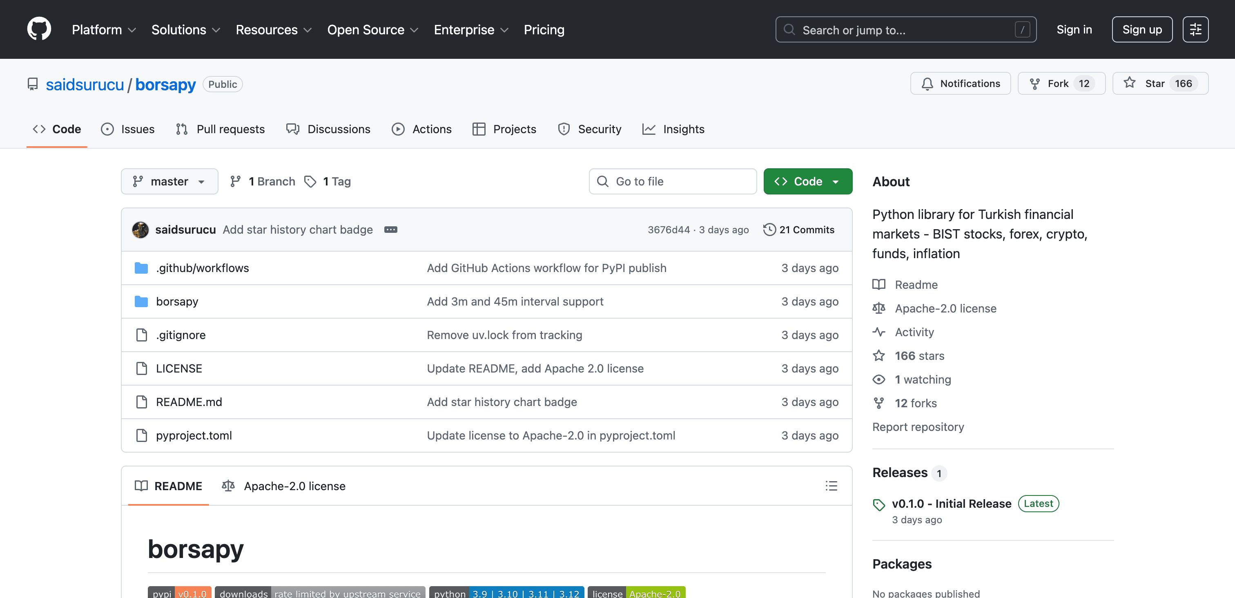The width and height of the screenshot is (1235, 598).
Task: Switch to the Pull requests tab
Action: point(221,129)
